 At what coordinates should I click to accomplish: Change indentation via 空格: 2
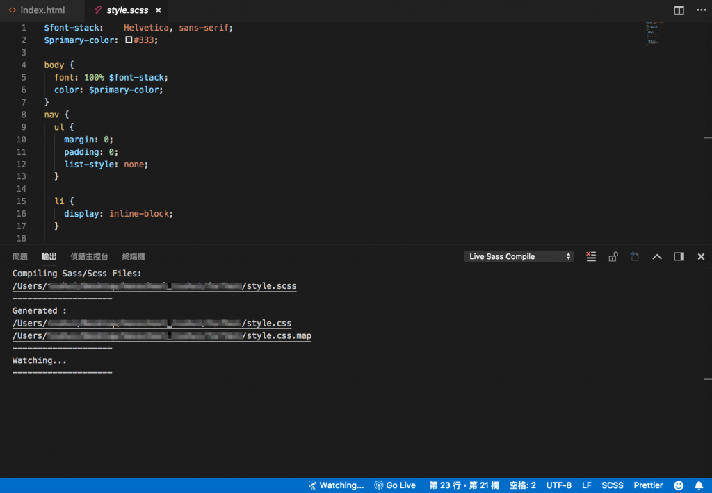pyautogui.click(x=522, y=485)
